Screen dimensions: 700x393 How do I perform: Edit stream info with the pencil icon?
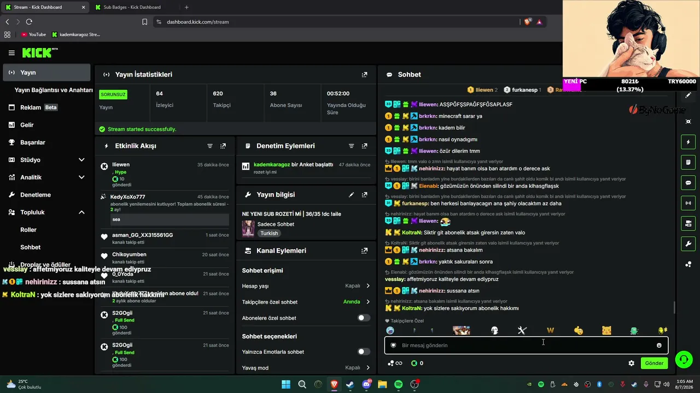click(x=351, y=194)
